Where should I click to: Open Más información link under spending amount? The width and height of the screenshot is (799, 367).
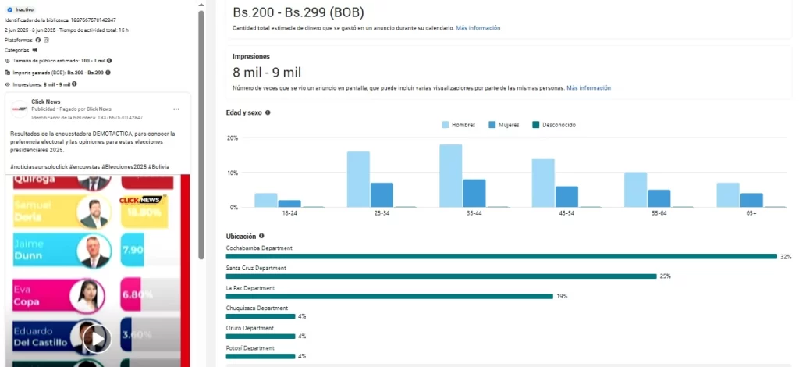[478, 28]
